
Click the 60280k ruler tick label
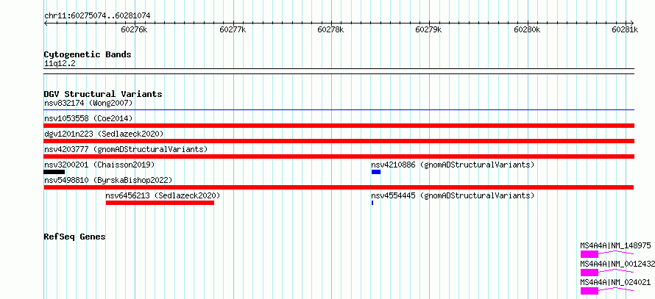point(527,29)
